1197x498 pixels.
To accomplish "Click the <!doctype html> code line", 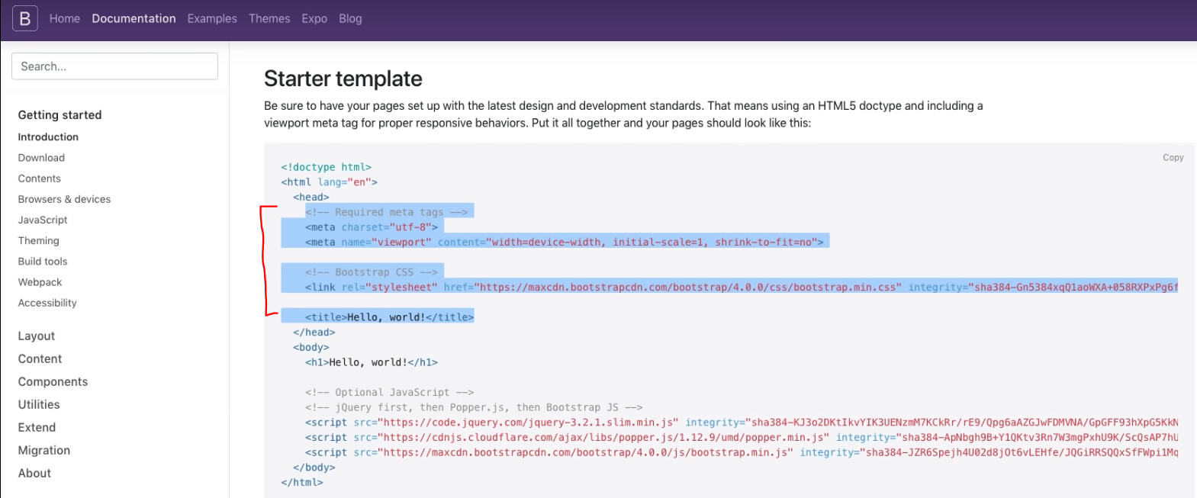I will click(326, 167).
